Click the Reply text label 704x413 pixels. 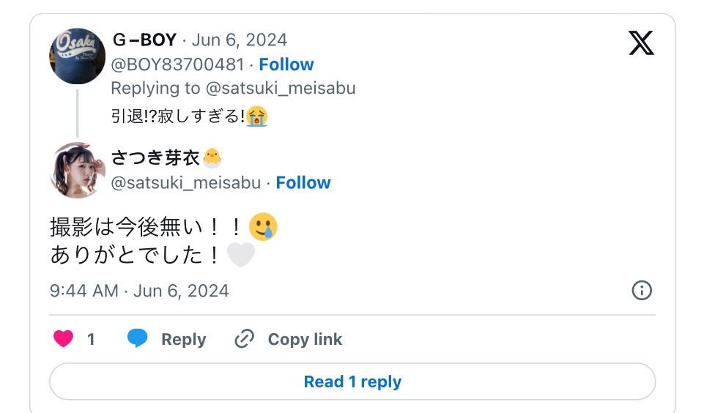[183, 340]
